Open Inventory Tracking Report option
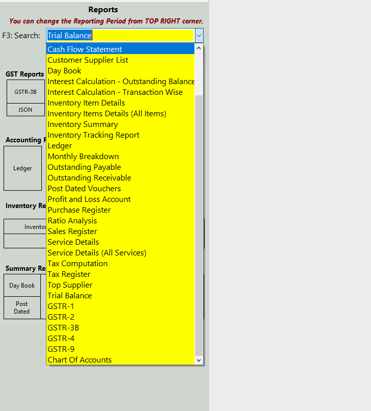371x411 pixels. [x=120, y=135]
